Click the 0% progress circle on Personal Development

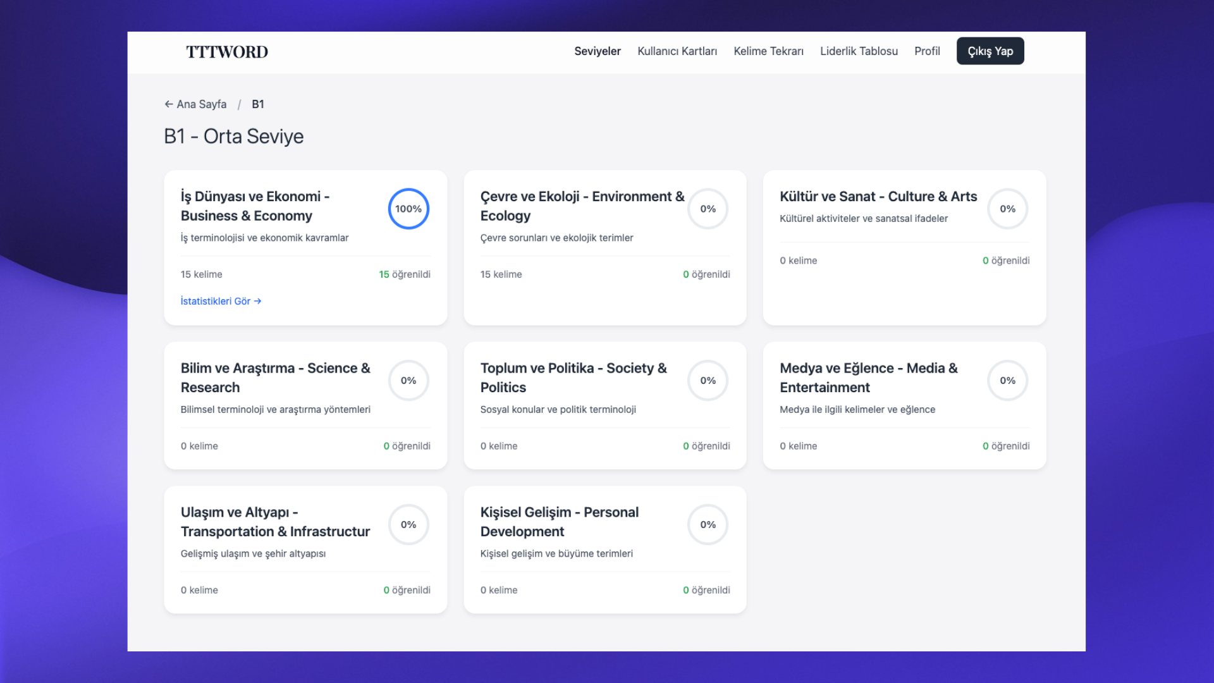(x=708, y=525)
